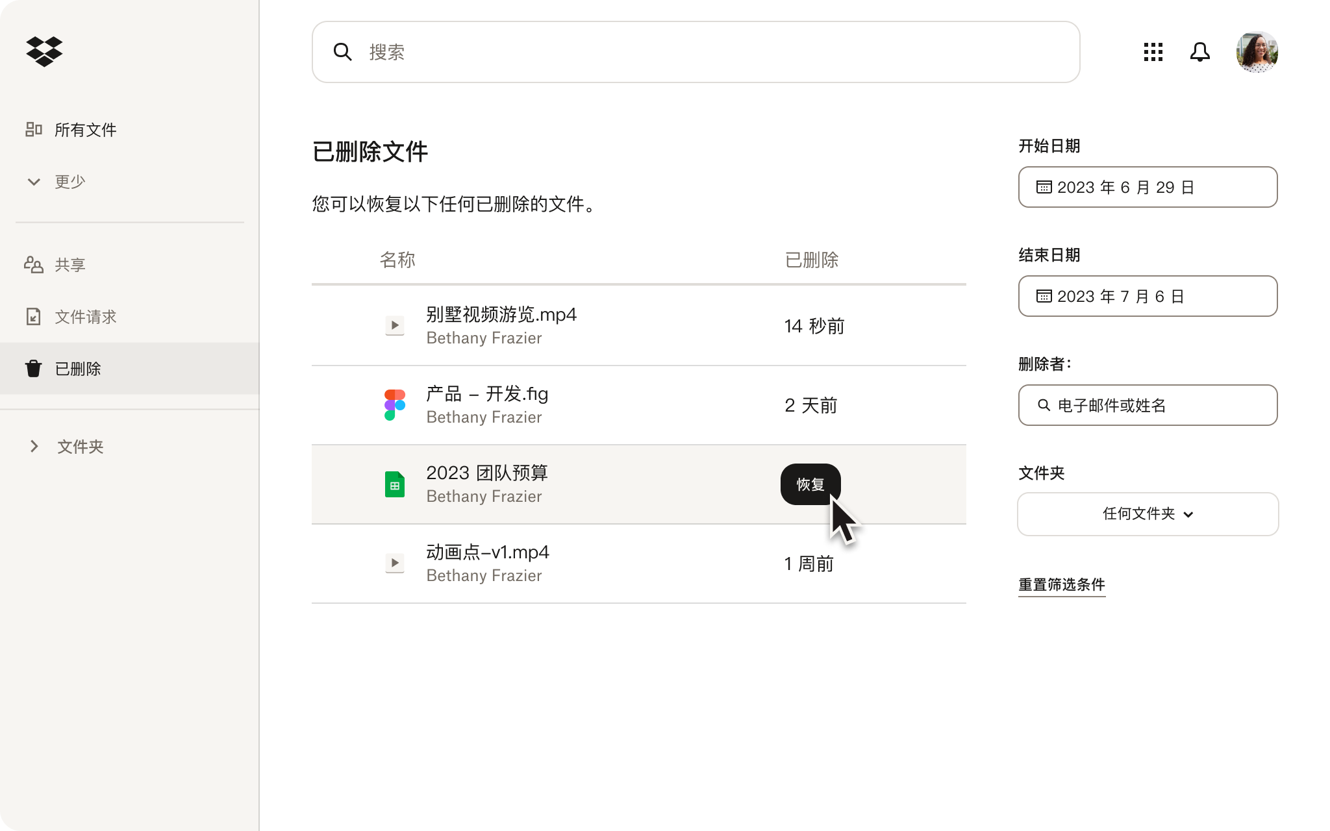1330x831 pixels.
Task: Click the video icon for 别墅视频游览.mp4
Action: coord(395,325)
